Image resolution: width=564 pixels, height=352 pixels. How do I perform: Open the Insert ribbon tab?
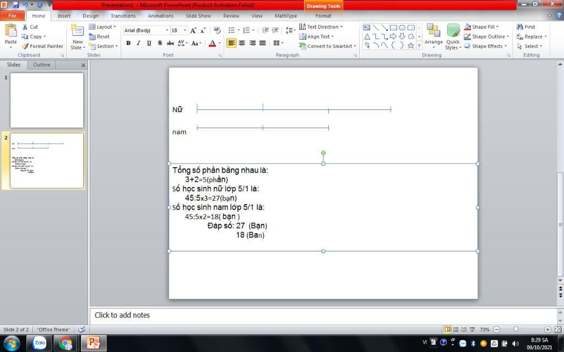click(x=64, y=16)
